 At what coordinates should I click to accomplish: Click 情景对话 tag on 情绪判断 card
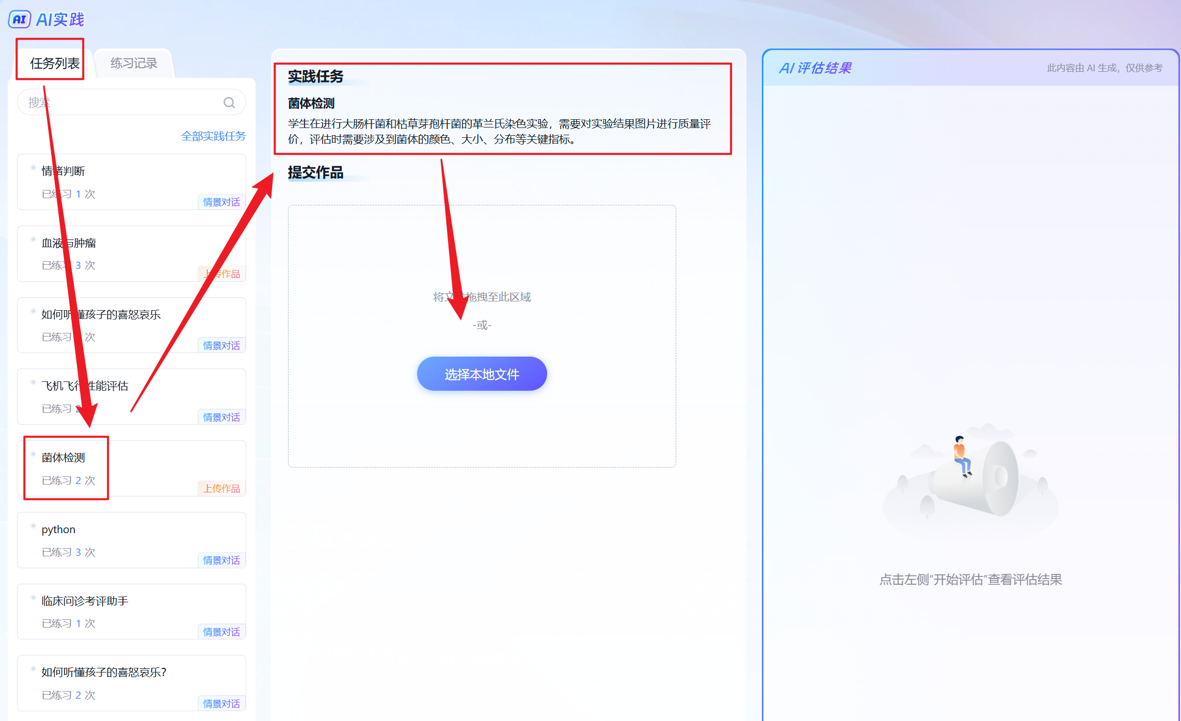point(221,202)
